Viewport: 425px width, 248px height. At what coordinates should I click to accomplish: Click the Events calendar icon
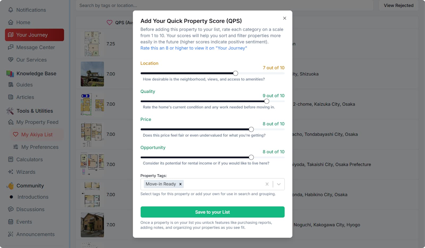click(11, 222)
